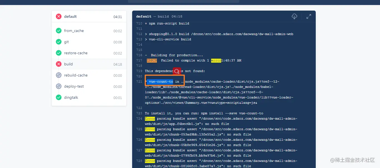Viewport: 380px width, 168px height.
Task: Click log line 712 shopping@0.1.0 build
Action: point(219,34)
